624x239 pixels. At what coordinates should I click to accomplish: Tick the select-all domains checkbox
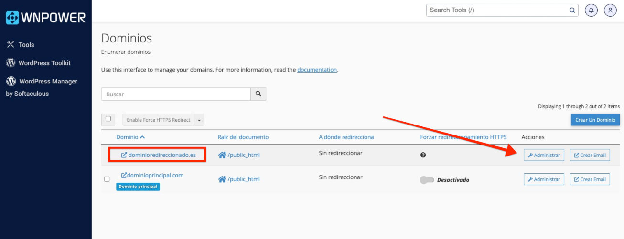[108, 119]
